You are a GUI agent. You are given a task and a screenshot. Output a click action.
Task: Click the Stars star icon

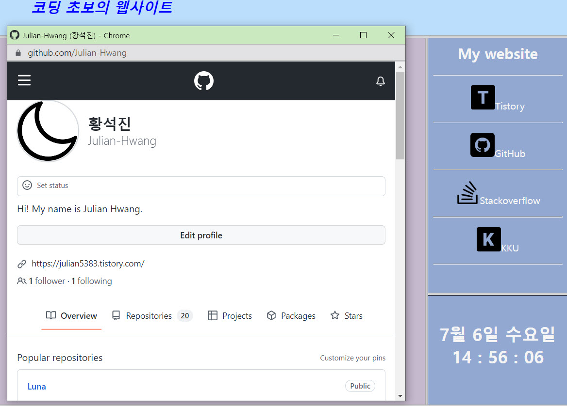[x=335, y=315]
